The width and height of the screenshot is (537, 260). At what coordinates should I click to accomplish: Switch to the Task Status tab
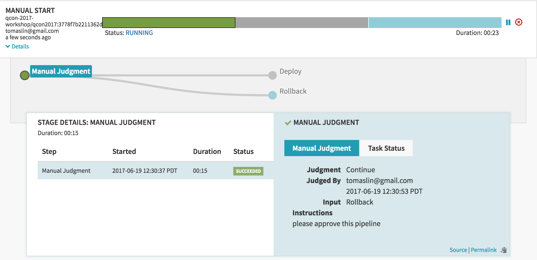(x=386, y=148)
